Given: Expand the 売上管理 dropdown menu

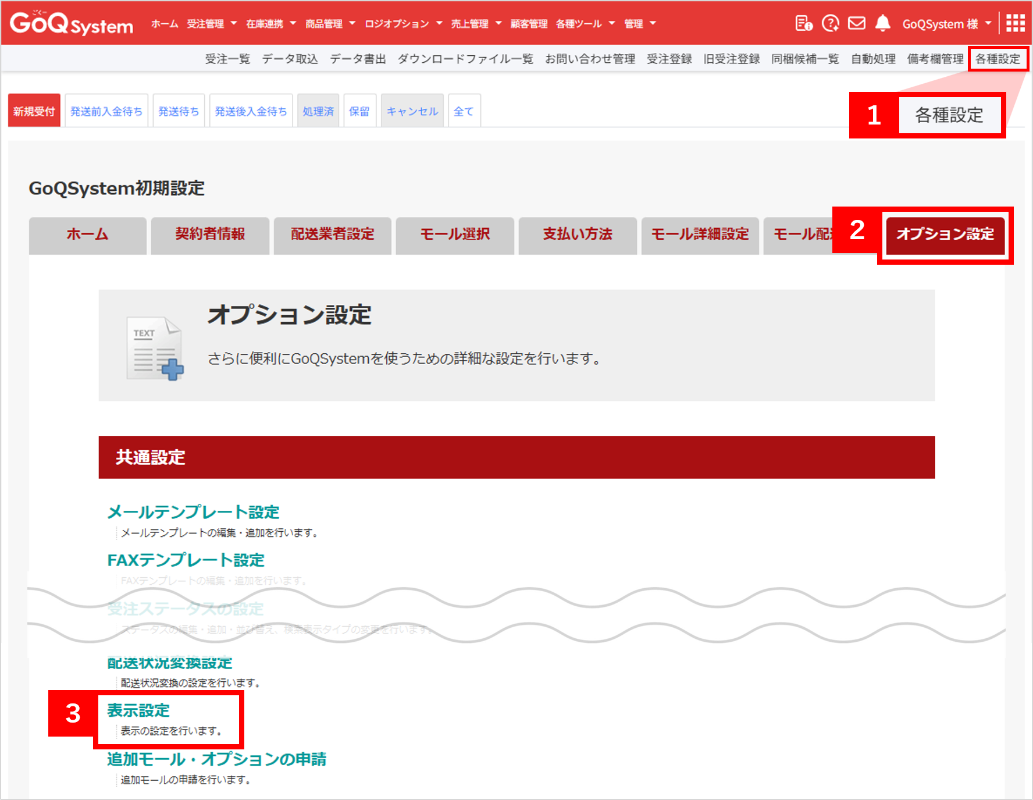Looking at the screenshot, I should click(x=476, y=24).
